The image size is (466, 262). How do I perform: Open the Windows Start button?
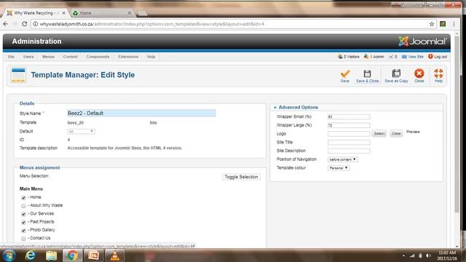coord(9,255)
